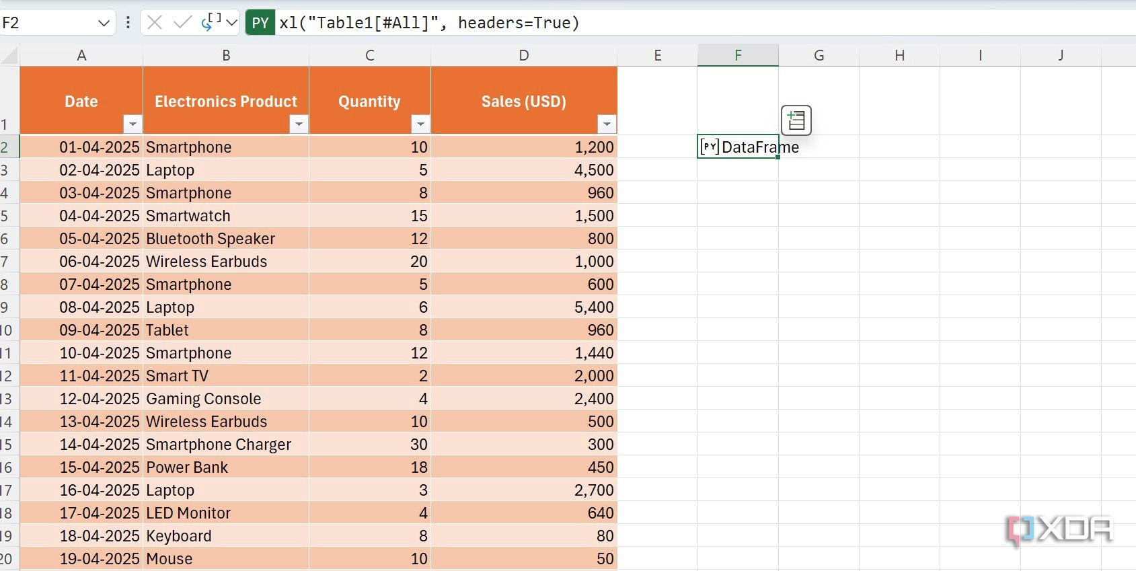
Task: Select column H header
Action: click(x=899, y=55)
